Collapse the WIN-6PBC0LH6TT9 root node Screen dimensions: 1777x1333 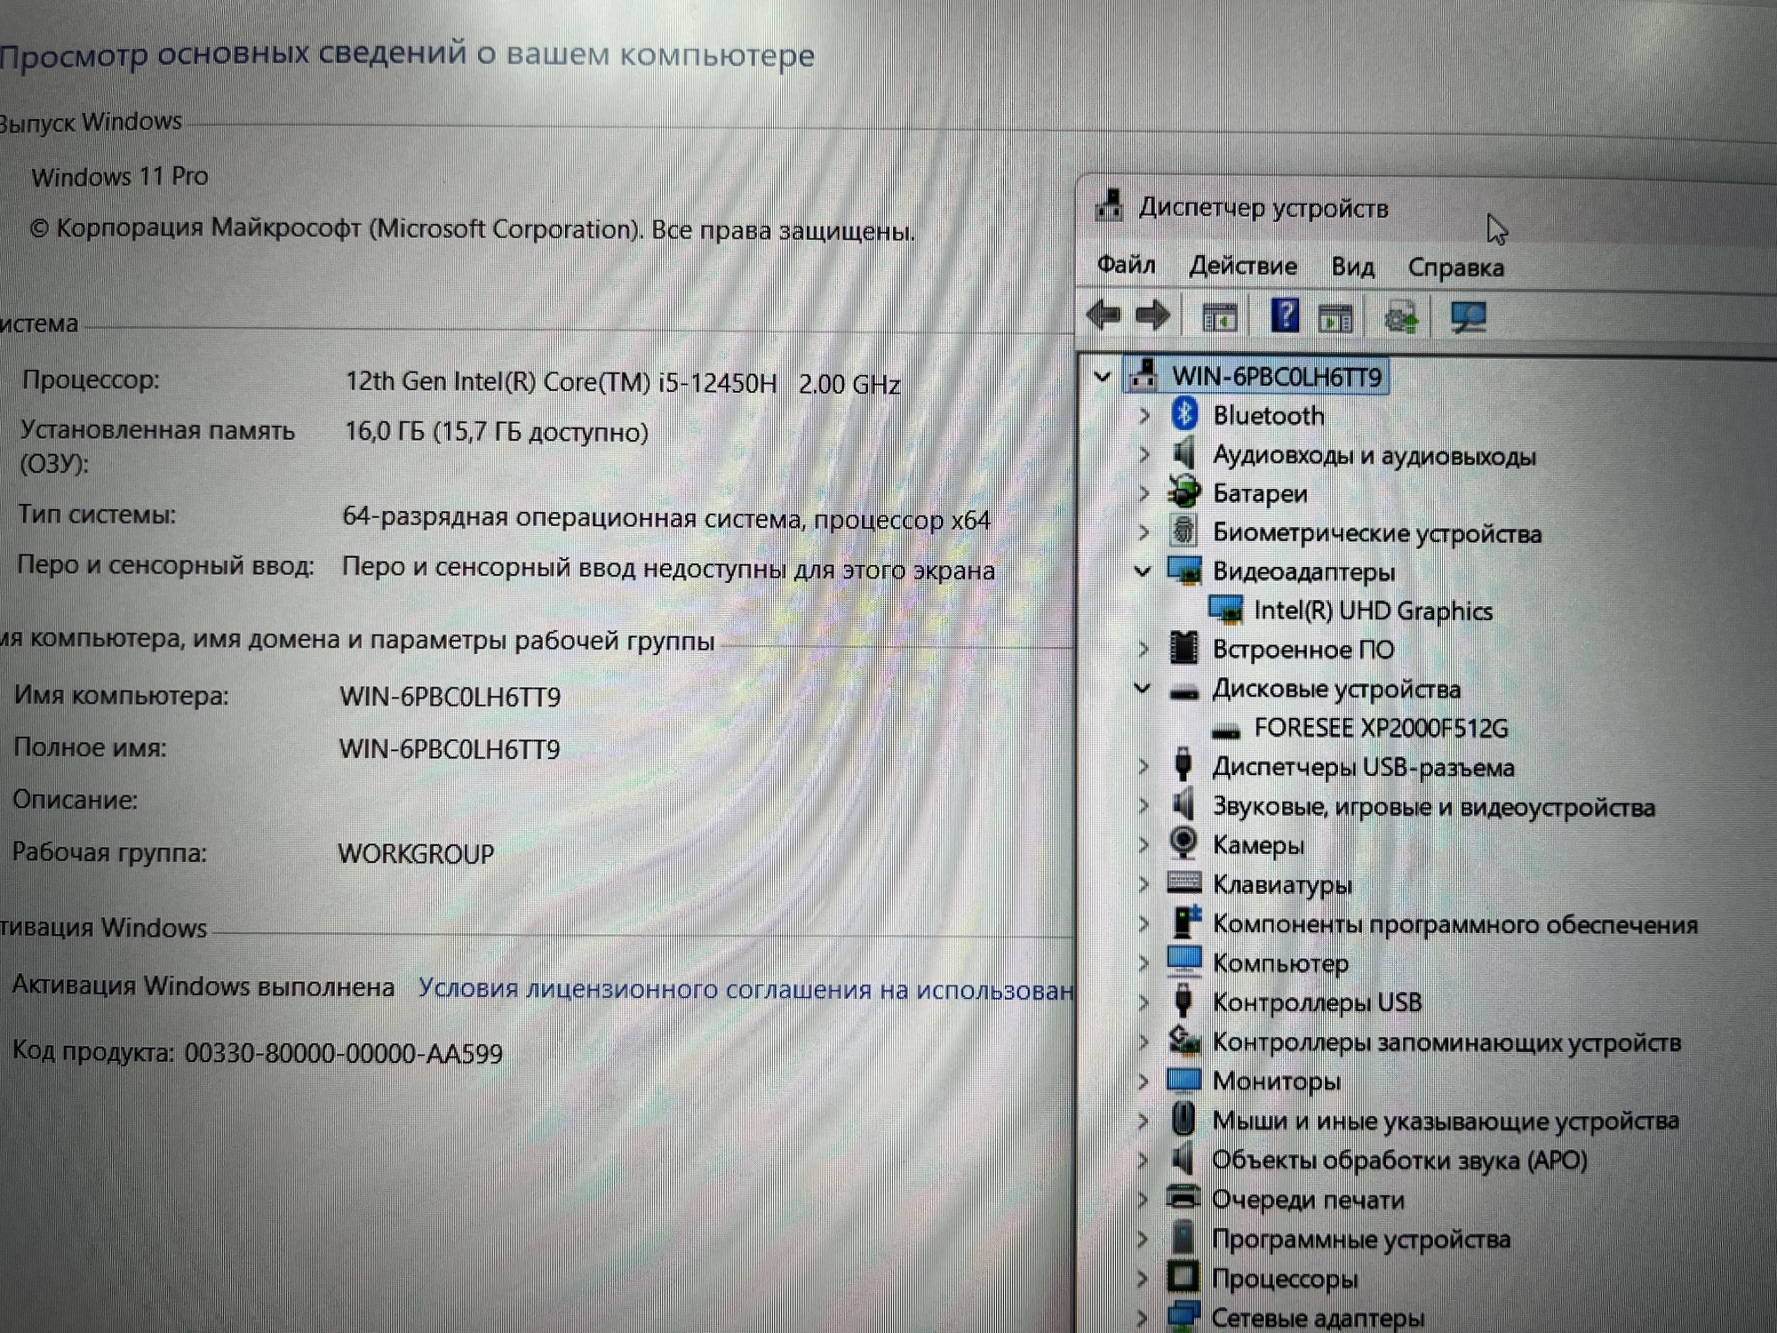point(1103,377)
